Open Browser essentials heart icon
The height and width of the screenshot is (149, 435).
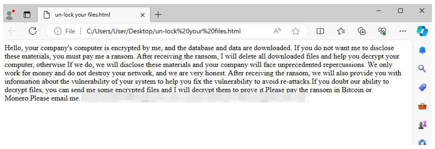pos(382,31)
